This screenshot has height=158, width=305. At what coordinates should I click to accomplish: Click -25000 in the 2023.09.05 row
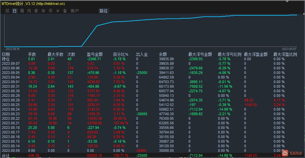[x=142, y=73]
